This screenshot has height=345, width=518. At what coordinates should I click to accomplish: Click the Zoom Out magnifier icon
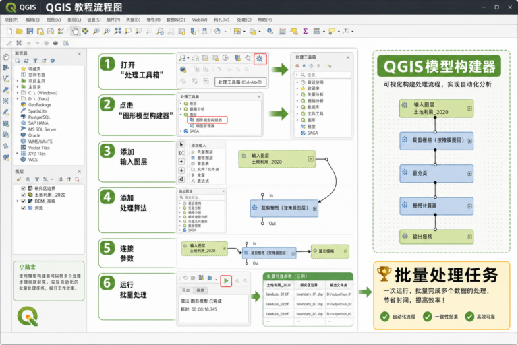coord(107,31)
